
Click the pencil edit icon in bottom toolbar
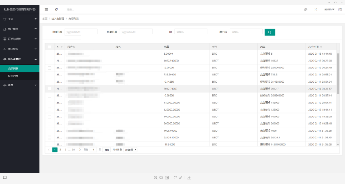coord(181,177)
